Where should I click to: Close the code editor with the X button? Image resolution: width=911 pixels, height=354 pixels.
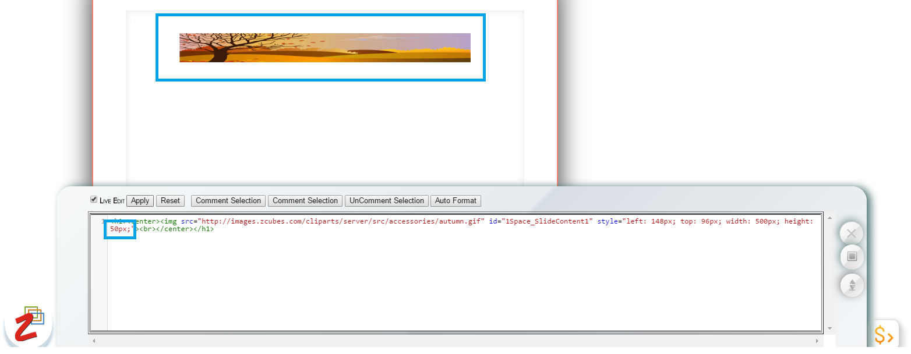pyautogui.click(x=851, y=234)
